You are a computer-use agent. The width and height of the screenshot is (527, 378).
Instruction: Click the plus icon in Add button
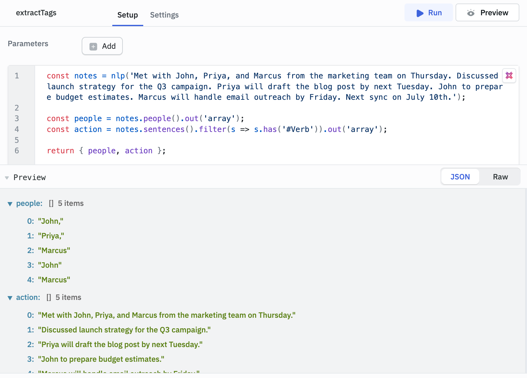pos(93,47)
